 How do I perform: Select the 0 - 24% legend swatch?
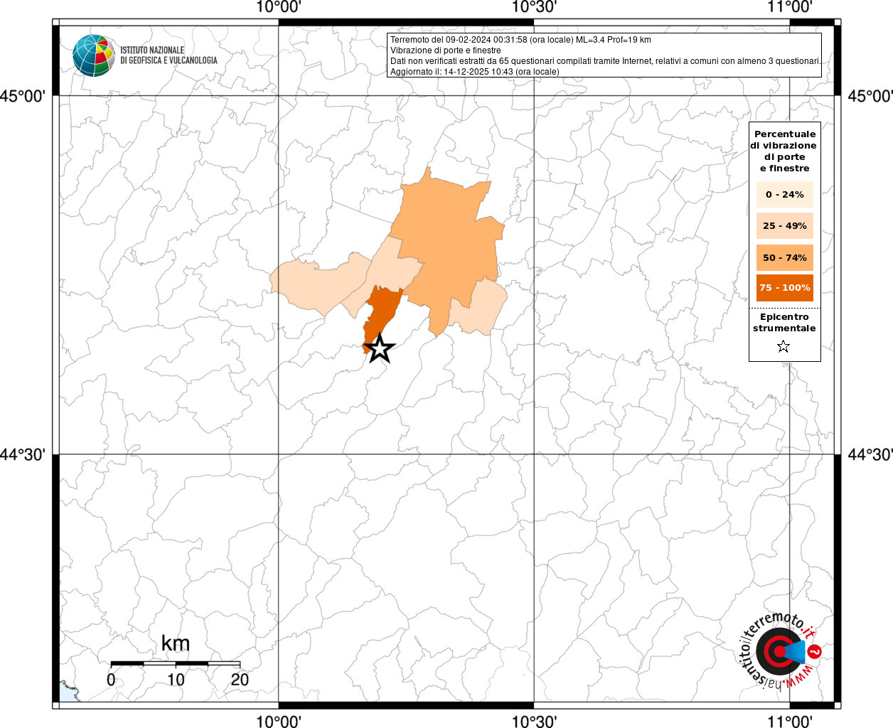(x=785, y=194)
